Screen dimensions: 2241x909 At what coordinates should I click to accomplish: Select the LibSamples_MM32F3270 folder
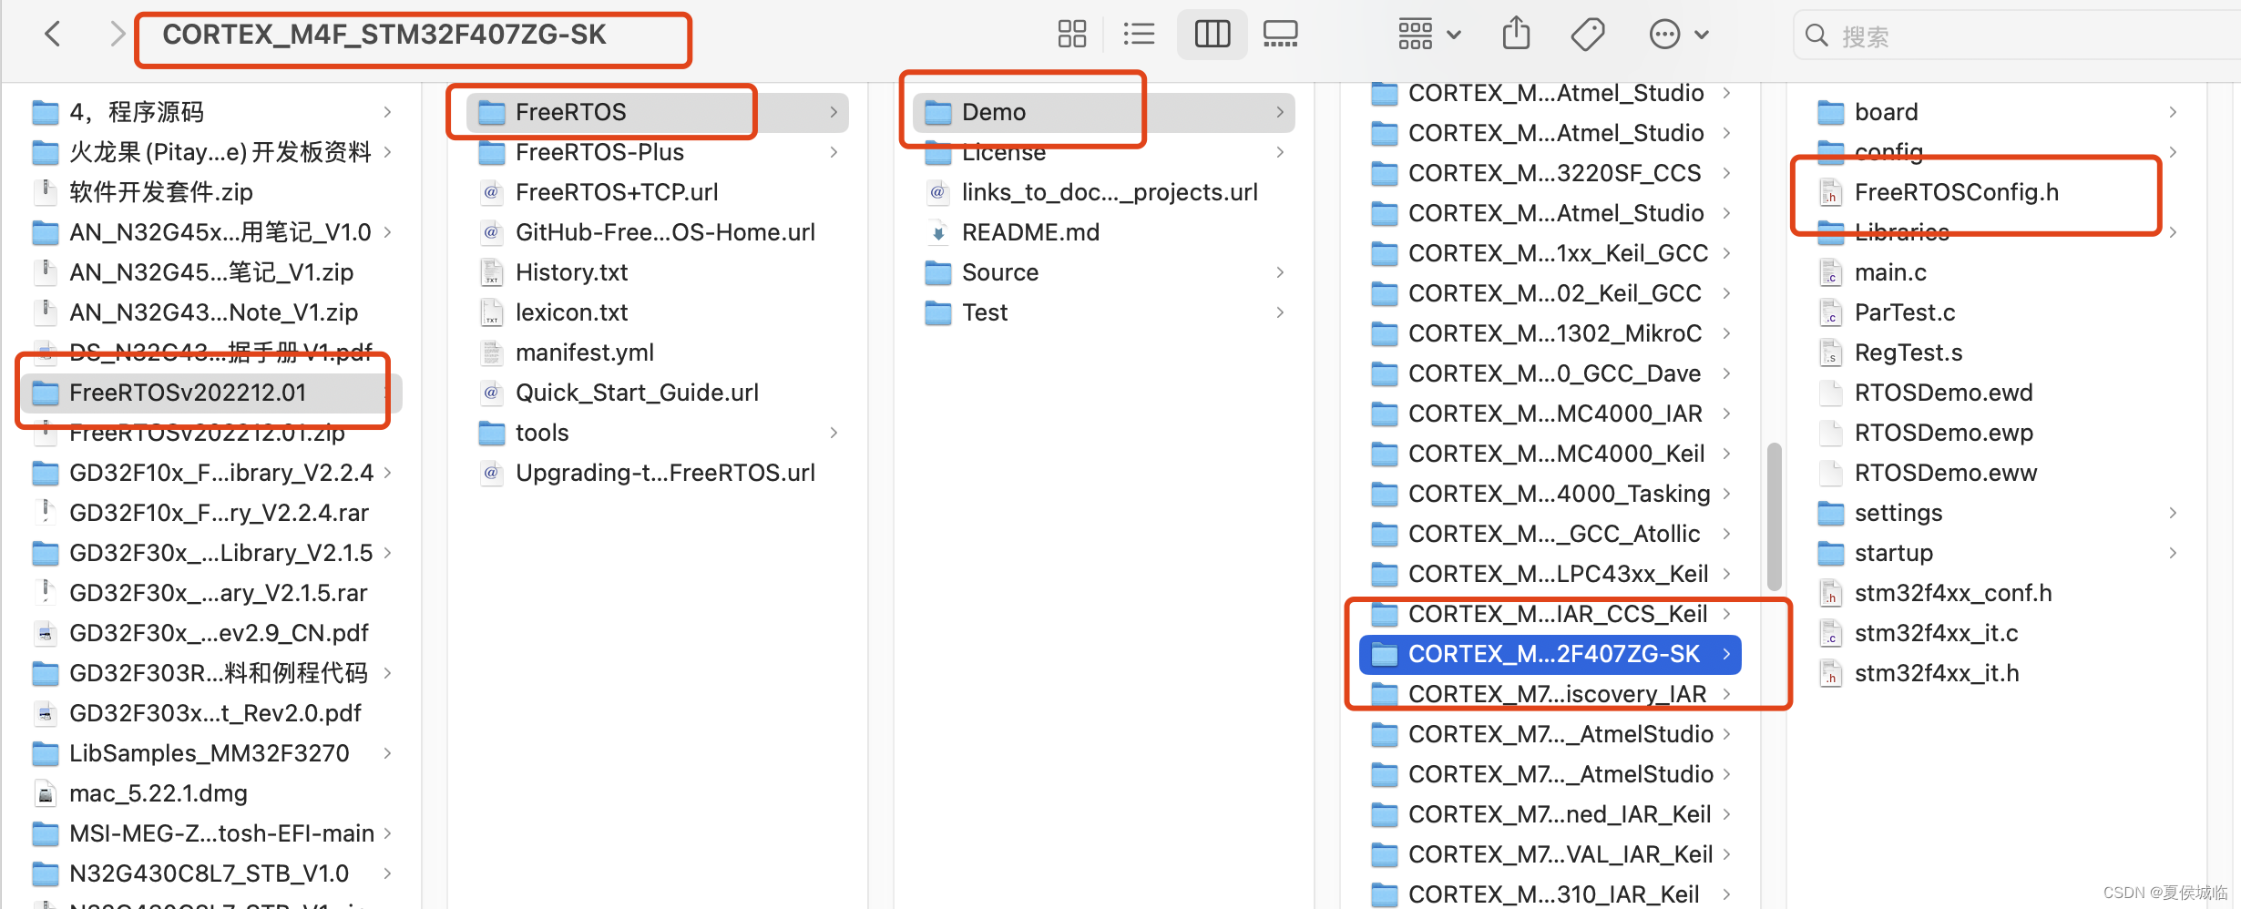(211, 753)
